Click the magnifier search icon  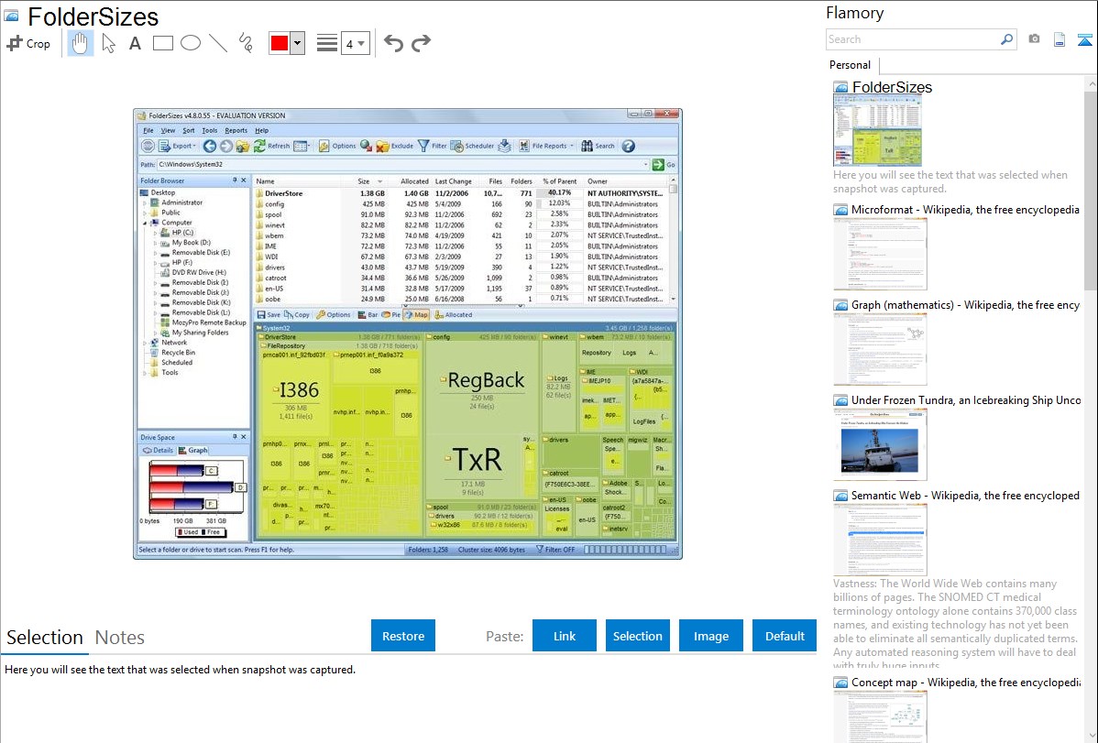pyautogui.click(x=1006, y=39)
